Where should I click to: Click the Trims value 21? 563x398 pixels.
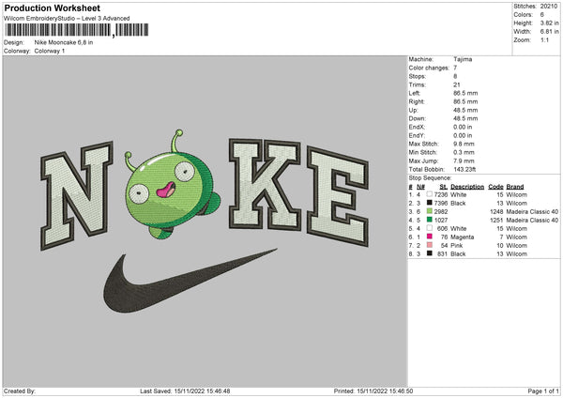pyautogui.click(x=456, y=84)
